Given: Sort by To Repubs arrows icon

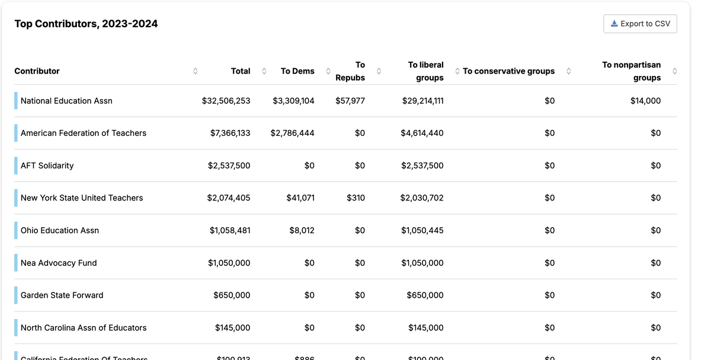Looking at the screenshot, I should pyautogui.click(x=379, y=71).
